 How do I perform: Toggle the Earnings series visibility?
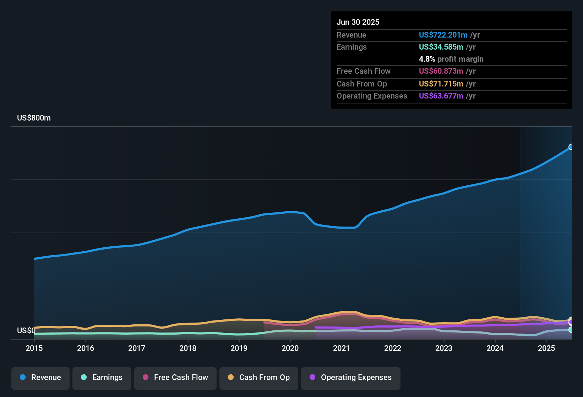pos(102,378)
